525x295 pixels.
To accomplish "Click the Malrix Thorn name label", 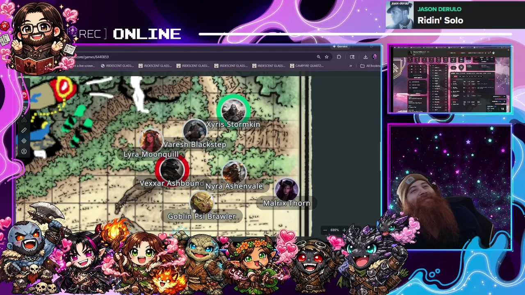I will tap(287, 203).
